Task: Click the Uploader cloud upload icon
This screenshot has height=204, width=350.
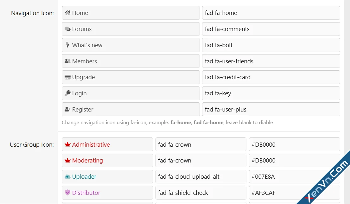Action: [x=67, y=176]
